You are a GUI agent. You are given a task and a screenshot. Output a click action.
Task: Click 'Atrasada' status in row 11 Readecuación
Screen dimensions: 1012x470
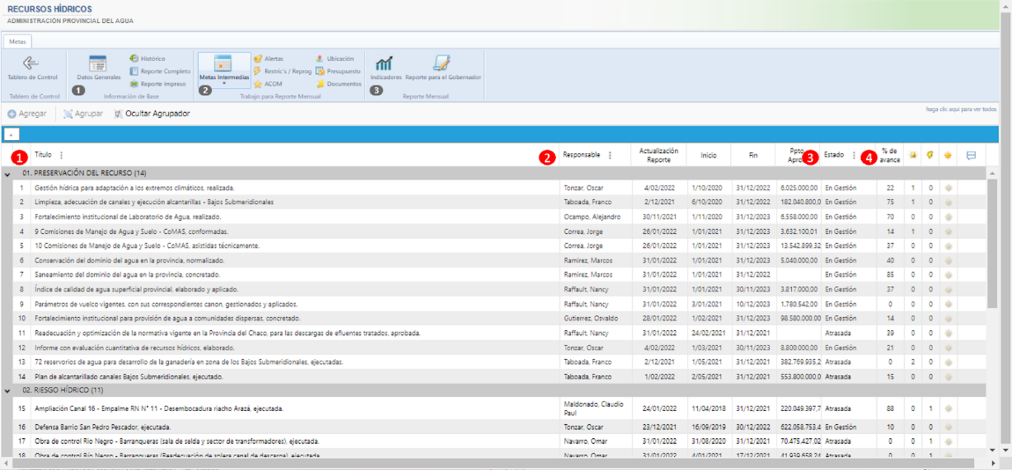838,333
